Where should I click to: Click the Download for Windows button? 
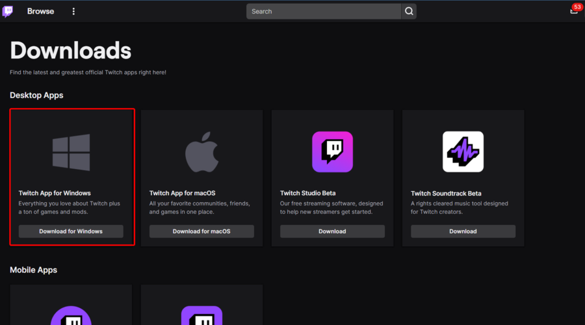point(71,231)
